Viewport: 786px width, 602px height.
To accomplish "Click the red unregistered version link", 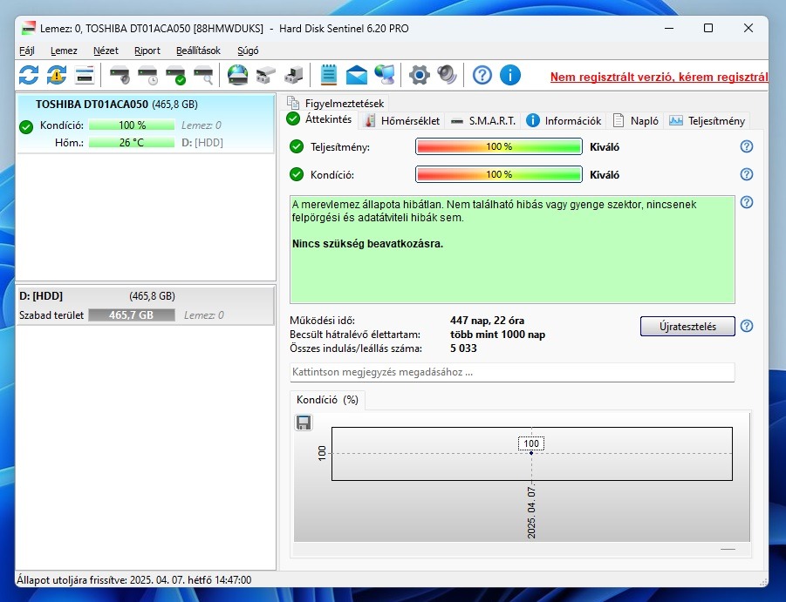I will pos(659,77).
